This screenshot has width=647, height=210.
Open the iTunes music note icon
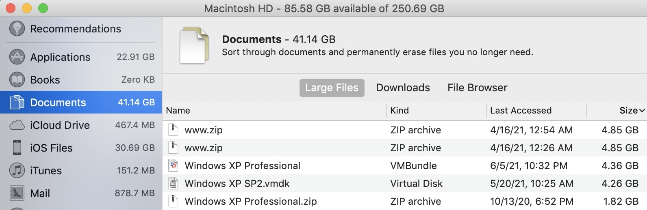(17, 170)
